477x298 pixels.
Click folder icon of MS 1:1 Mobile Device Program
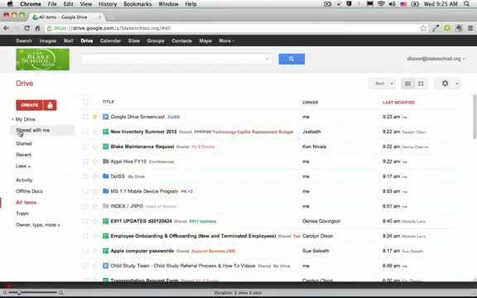point(105,191)
